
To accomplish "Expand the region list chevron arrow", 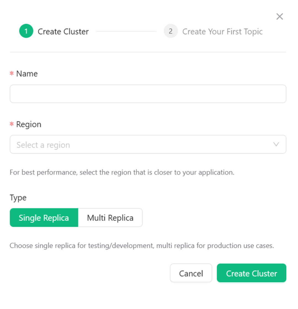I will [276, 144].
